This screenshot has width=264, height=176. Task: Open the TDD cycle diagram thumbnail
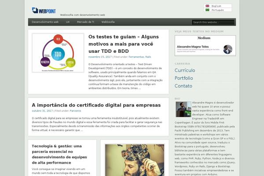pos(58,53)
